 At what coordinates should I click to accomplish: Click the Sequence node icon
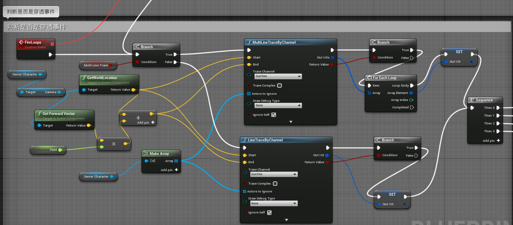[x=472, y=100]
